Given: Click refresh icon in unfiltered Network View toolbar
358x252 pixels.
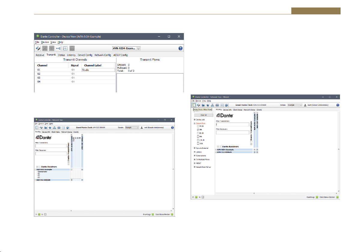Looking at the screenshot, I should pyautogui.click(x=41, y=128).
